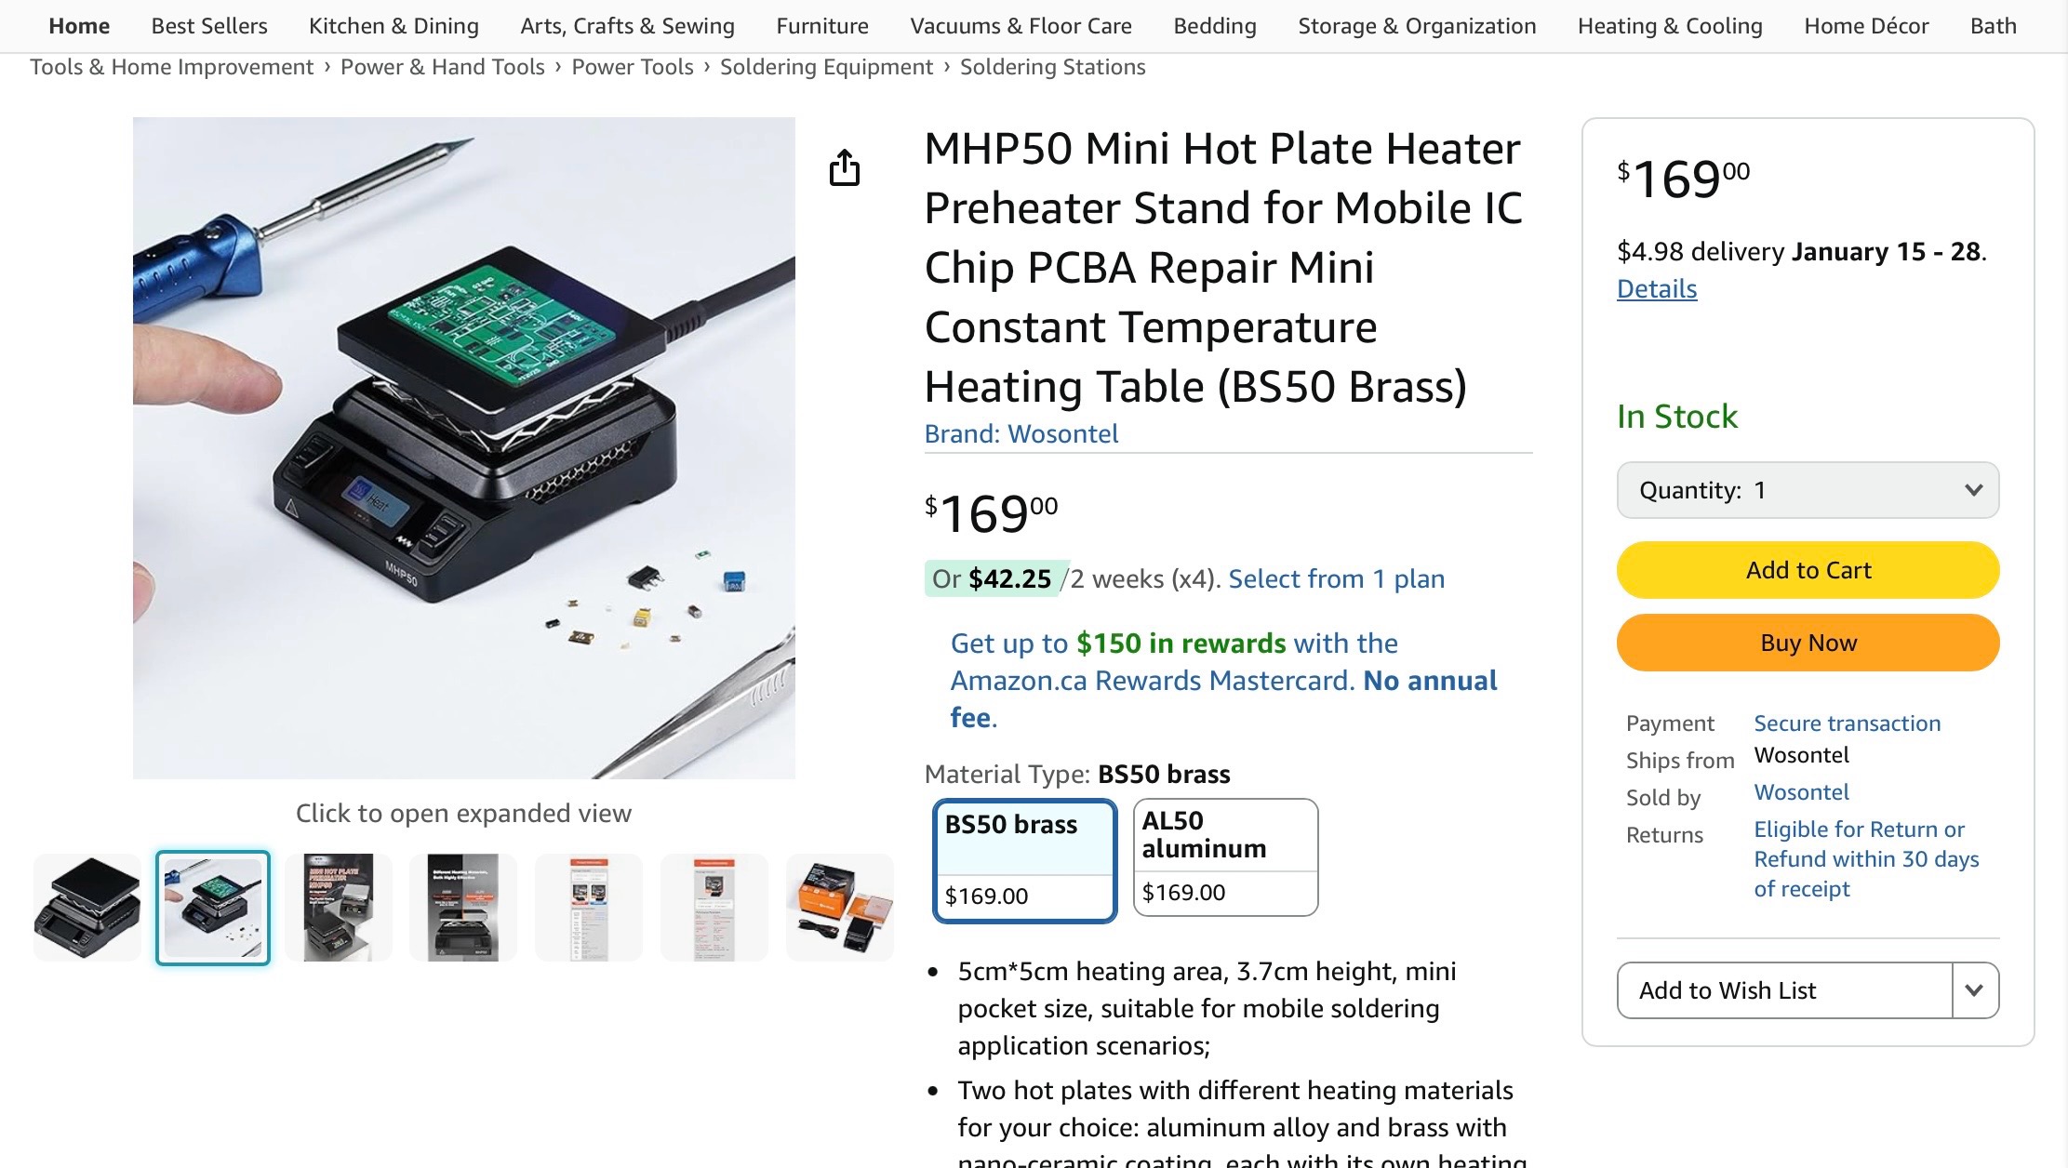
Task: Open Soldering Stations in the breadcrumb
Action: (x=1052, y=66)
